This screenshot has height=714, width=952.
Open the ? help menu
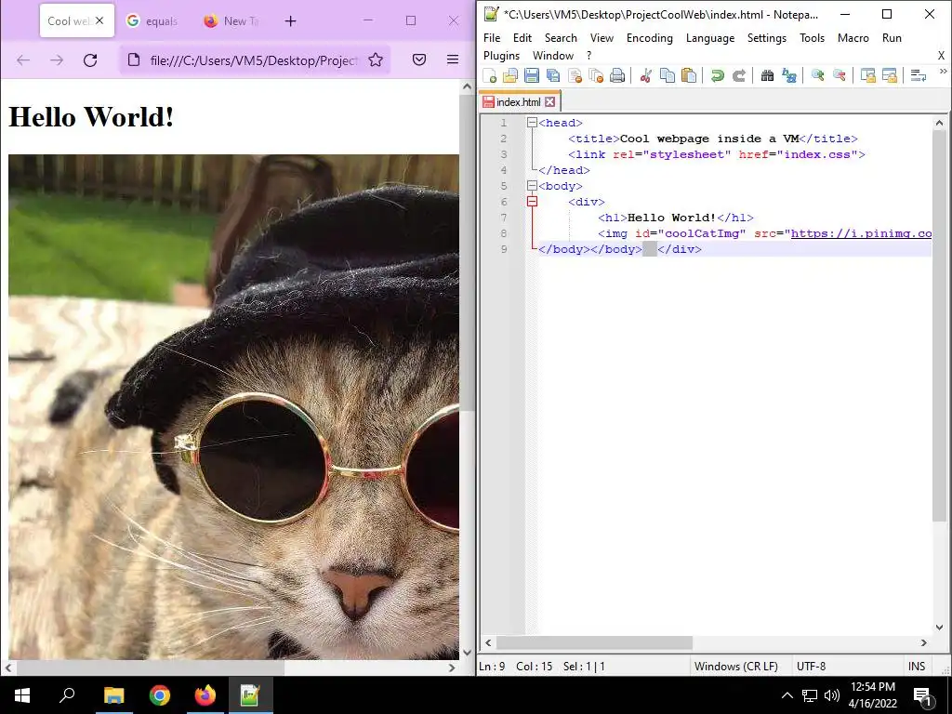(x=588, y=56)
